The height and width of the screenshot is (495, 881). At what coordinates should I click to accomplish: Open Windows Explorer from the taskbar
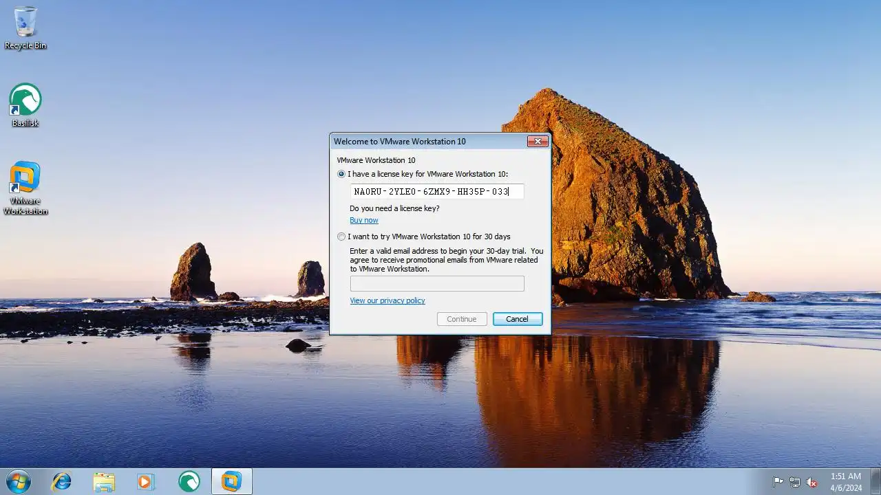tap(104, 482)
